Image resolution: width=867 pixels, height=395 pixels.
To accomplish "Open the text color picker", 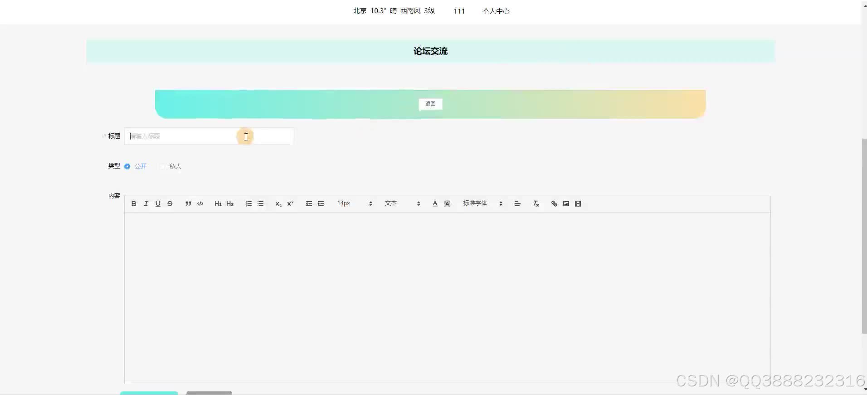I will pyautogui.click(x=435, y=204).
